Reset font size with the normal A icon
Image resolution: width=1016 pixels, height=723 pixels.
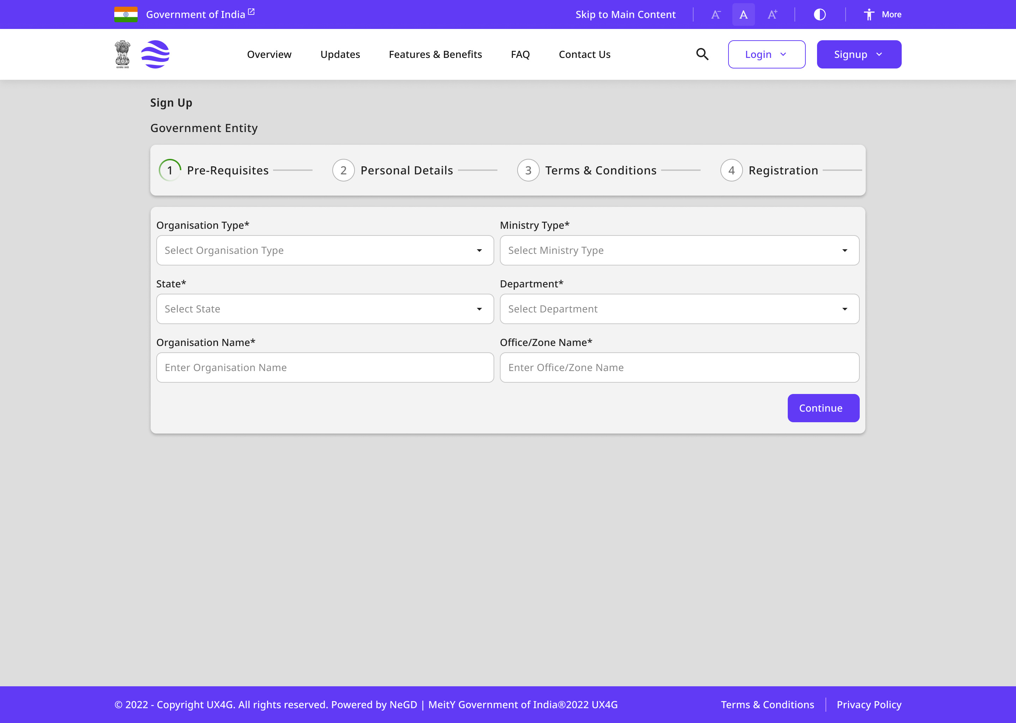[743, 15]
